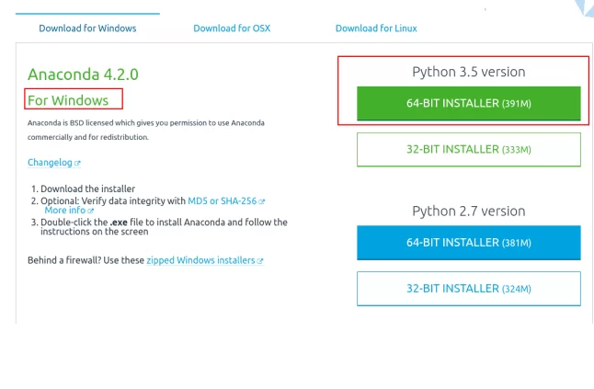Select the For Windows heading text
The image size is (594, 389).
click(68, 100)
